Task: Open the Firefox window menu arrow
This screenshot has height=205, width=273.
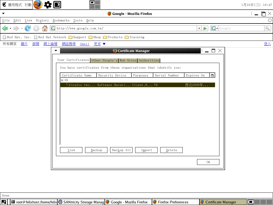Action: point(3,13)
